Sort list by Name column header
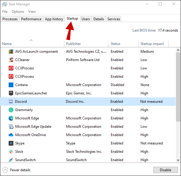This screenshot has width=181, height=176. pyautogui.click(x=32, y=44)
